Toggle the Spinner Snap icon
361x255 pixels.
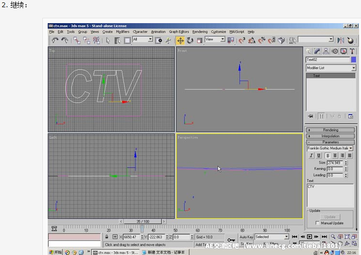271,40
